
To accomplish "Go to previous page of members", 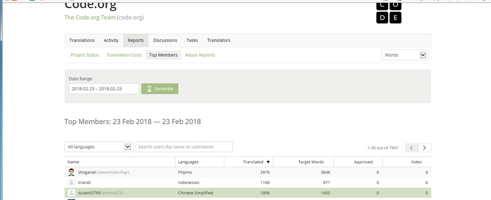I will coord(411,148).
